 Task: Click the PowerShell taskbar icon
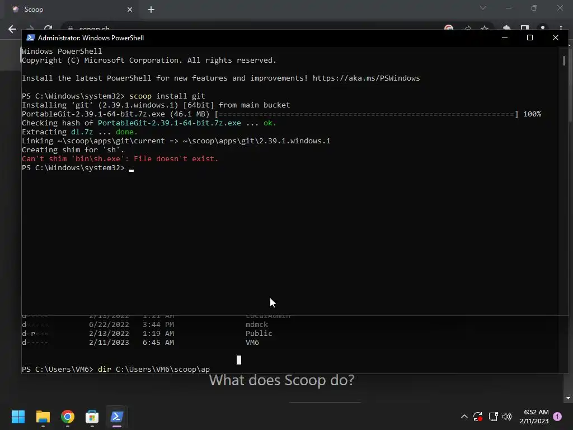pyautogui.click(x=117, y=417)
